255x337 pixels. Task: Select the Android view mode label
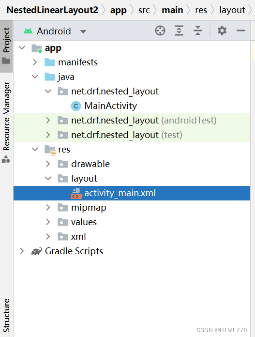(x=54, y=31)
